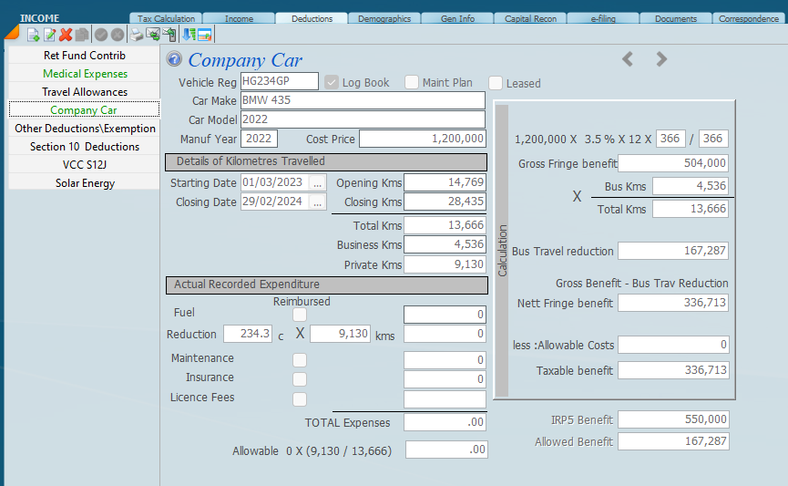Viewport: 788px width, 486px height.
Task: Enable the Maint Plan checkbox
Action: [x=412, y=82]
